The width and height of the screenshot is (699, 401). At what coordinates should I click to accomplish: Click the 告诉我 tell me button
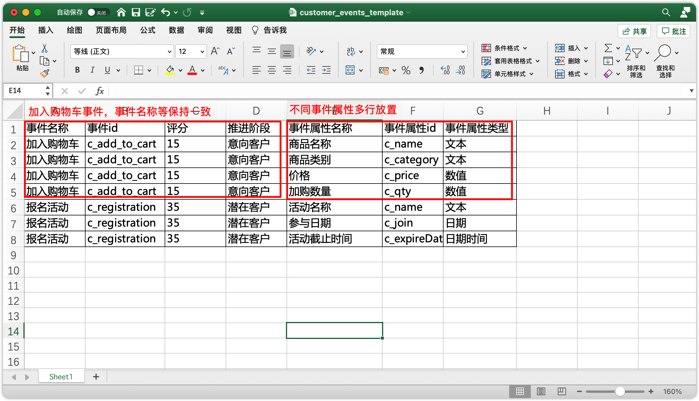click(269, 30)
